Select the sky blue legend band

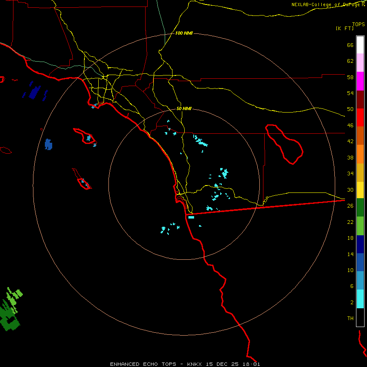360,281
